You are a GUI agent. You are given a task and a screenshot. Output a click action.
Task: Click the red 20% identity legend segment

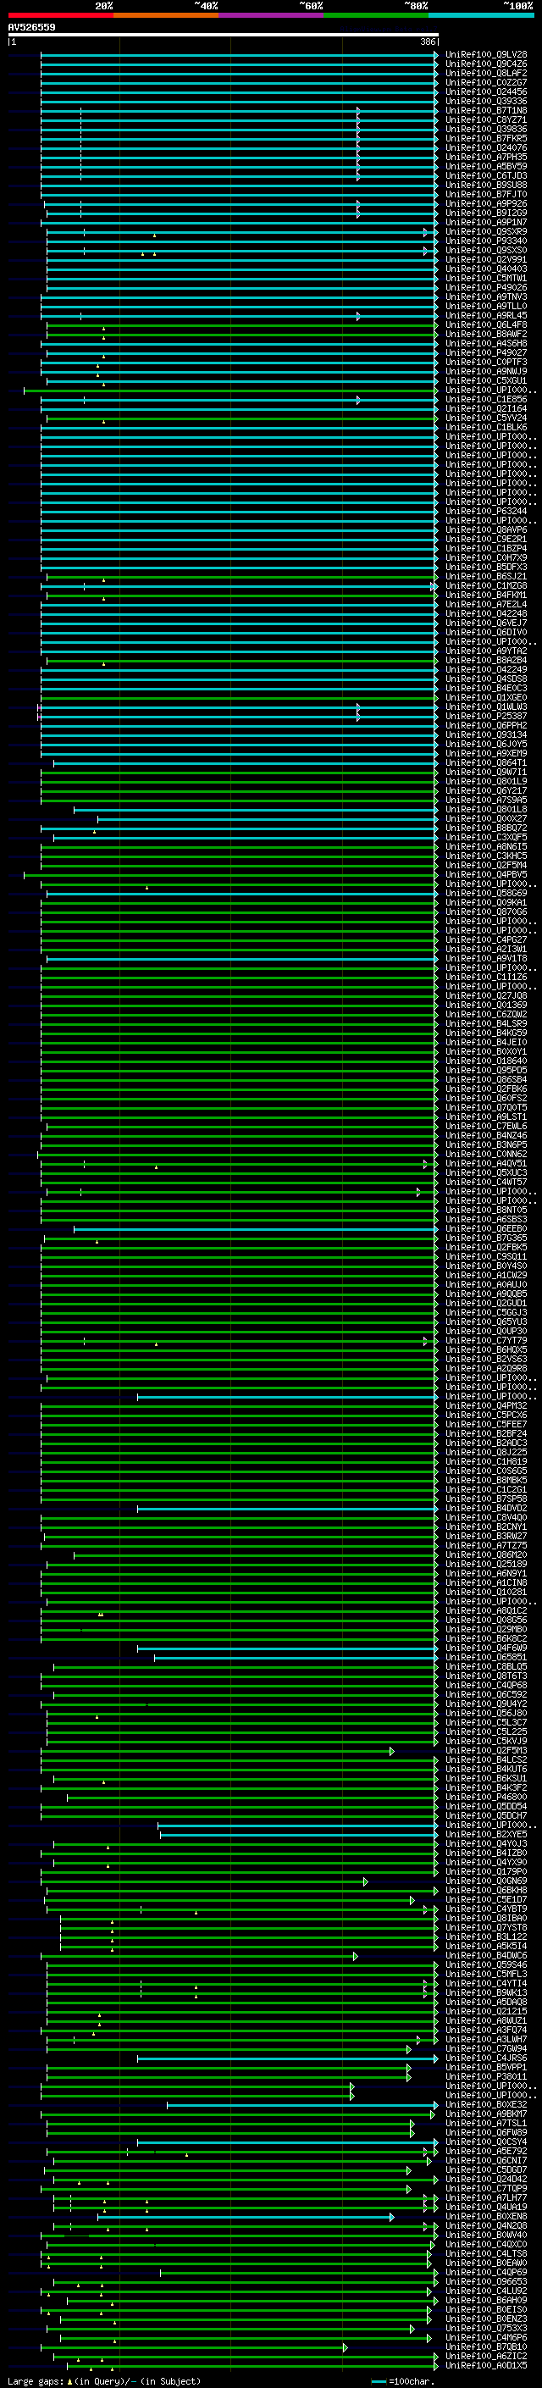60,16
